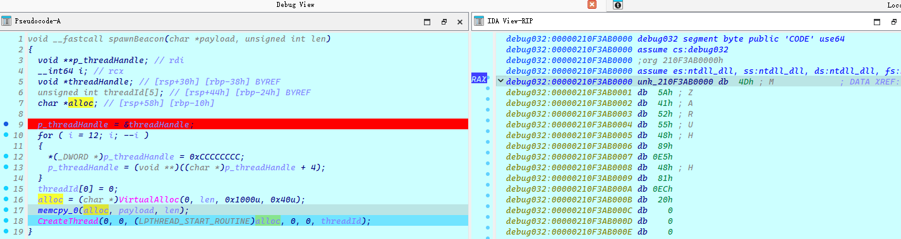Toggle the breakpoint dot on line 19
Viewport: 901px width, 239px height.
6,231
